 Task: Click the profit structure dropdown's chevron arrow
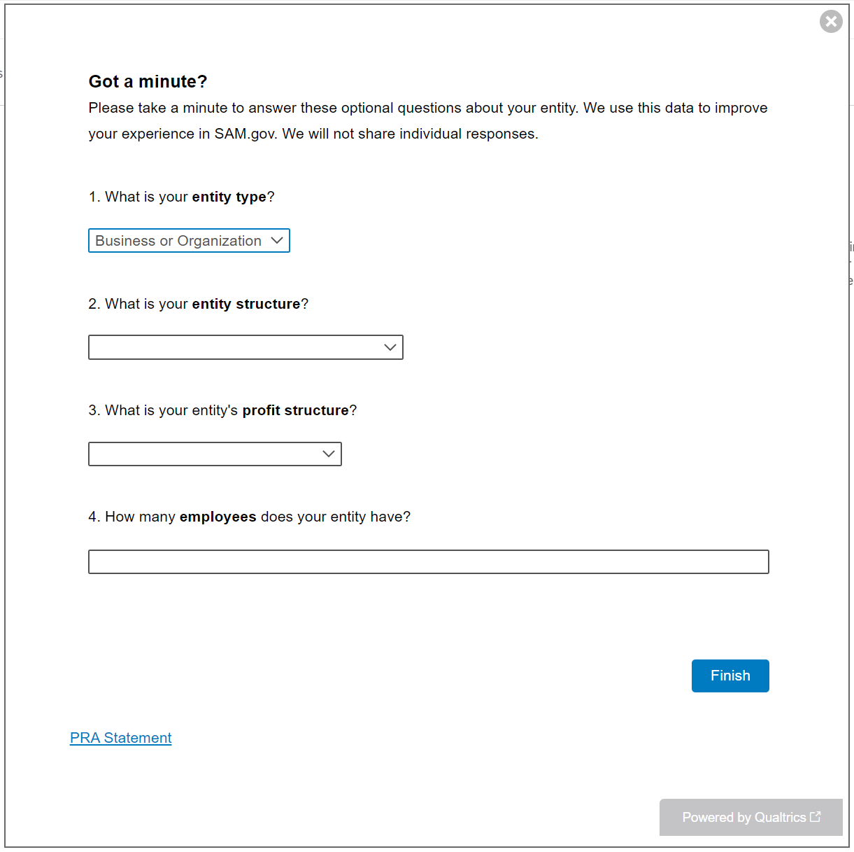[x=329, y=454]
